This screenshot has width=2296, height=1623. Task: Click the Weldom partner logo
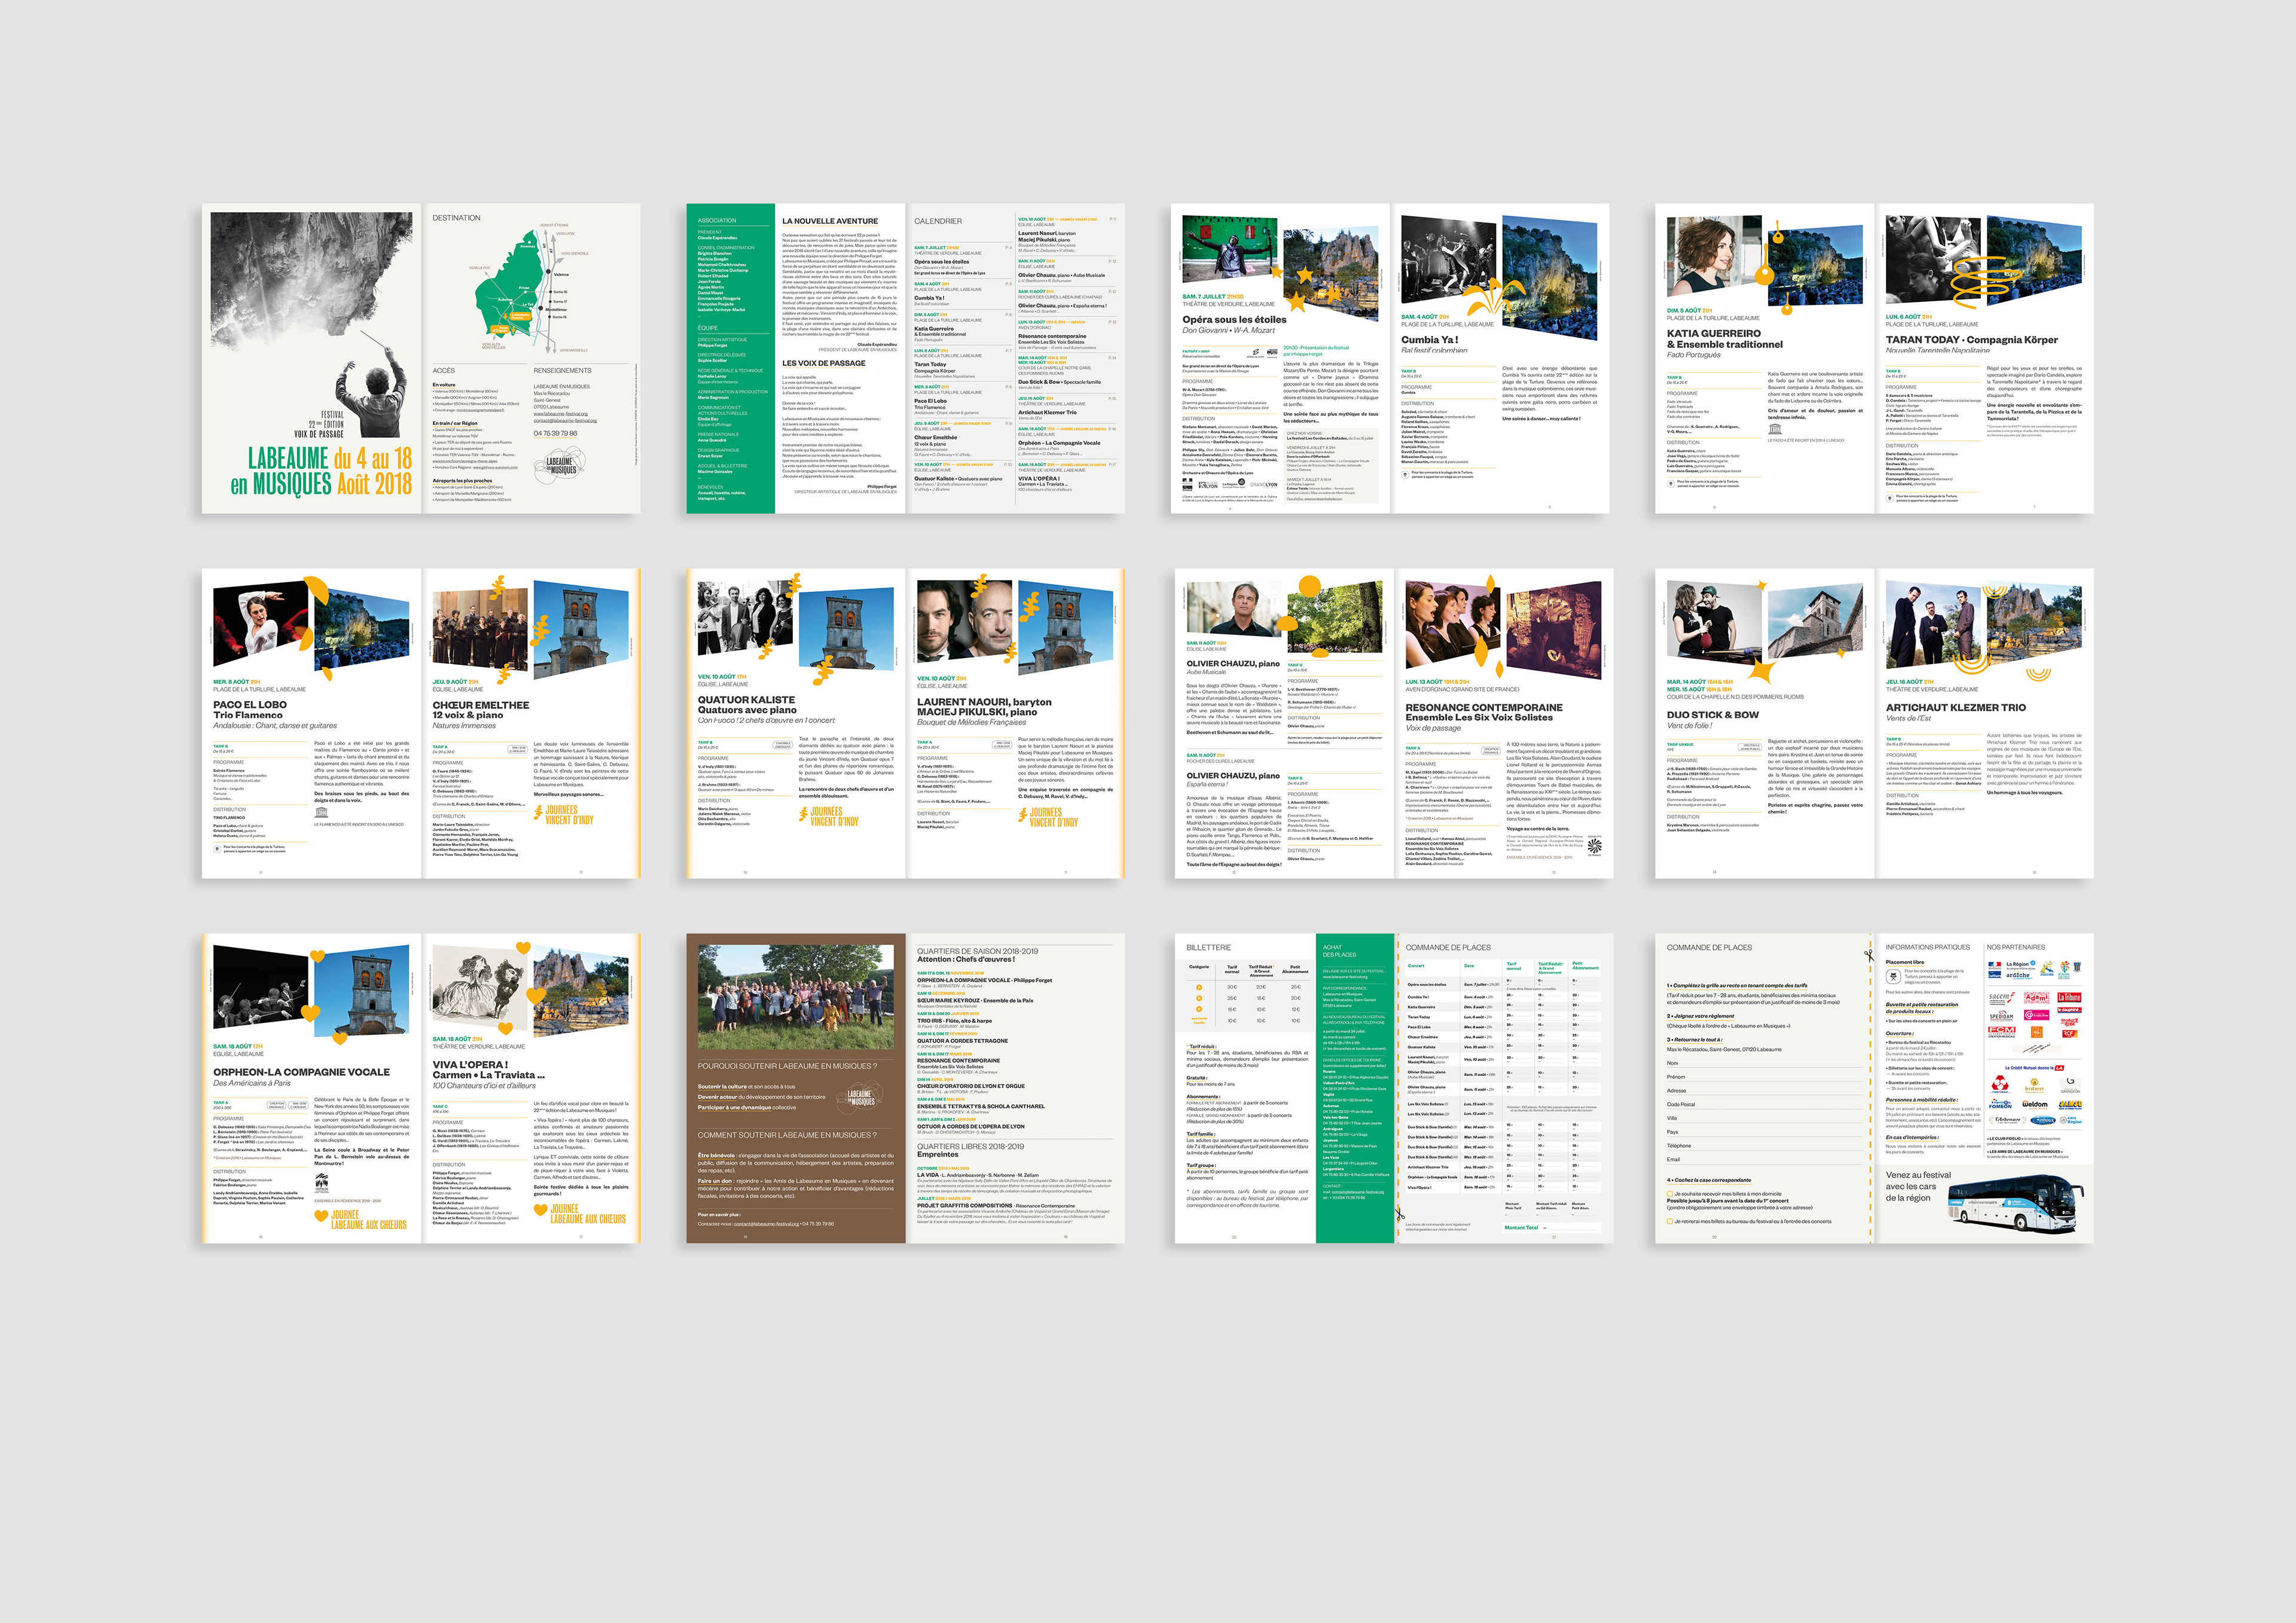point(2035,1104)
